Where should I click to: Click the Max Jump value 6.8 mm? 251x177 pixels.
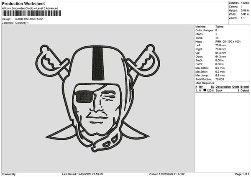[220, 76]
